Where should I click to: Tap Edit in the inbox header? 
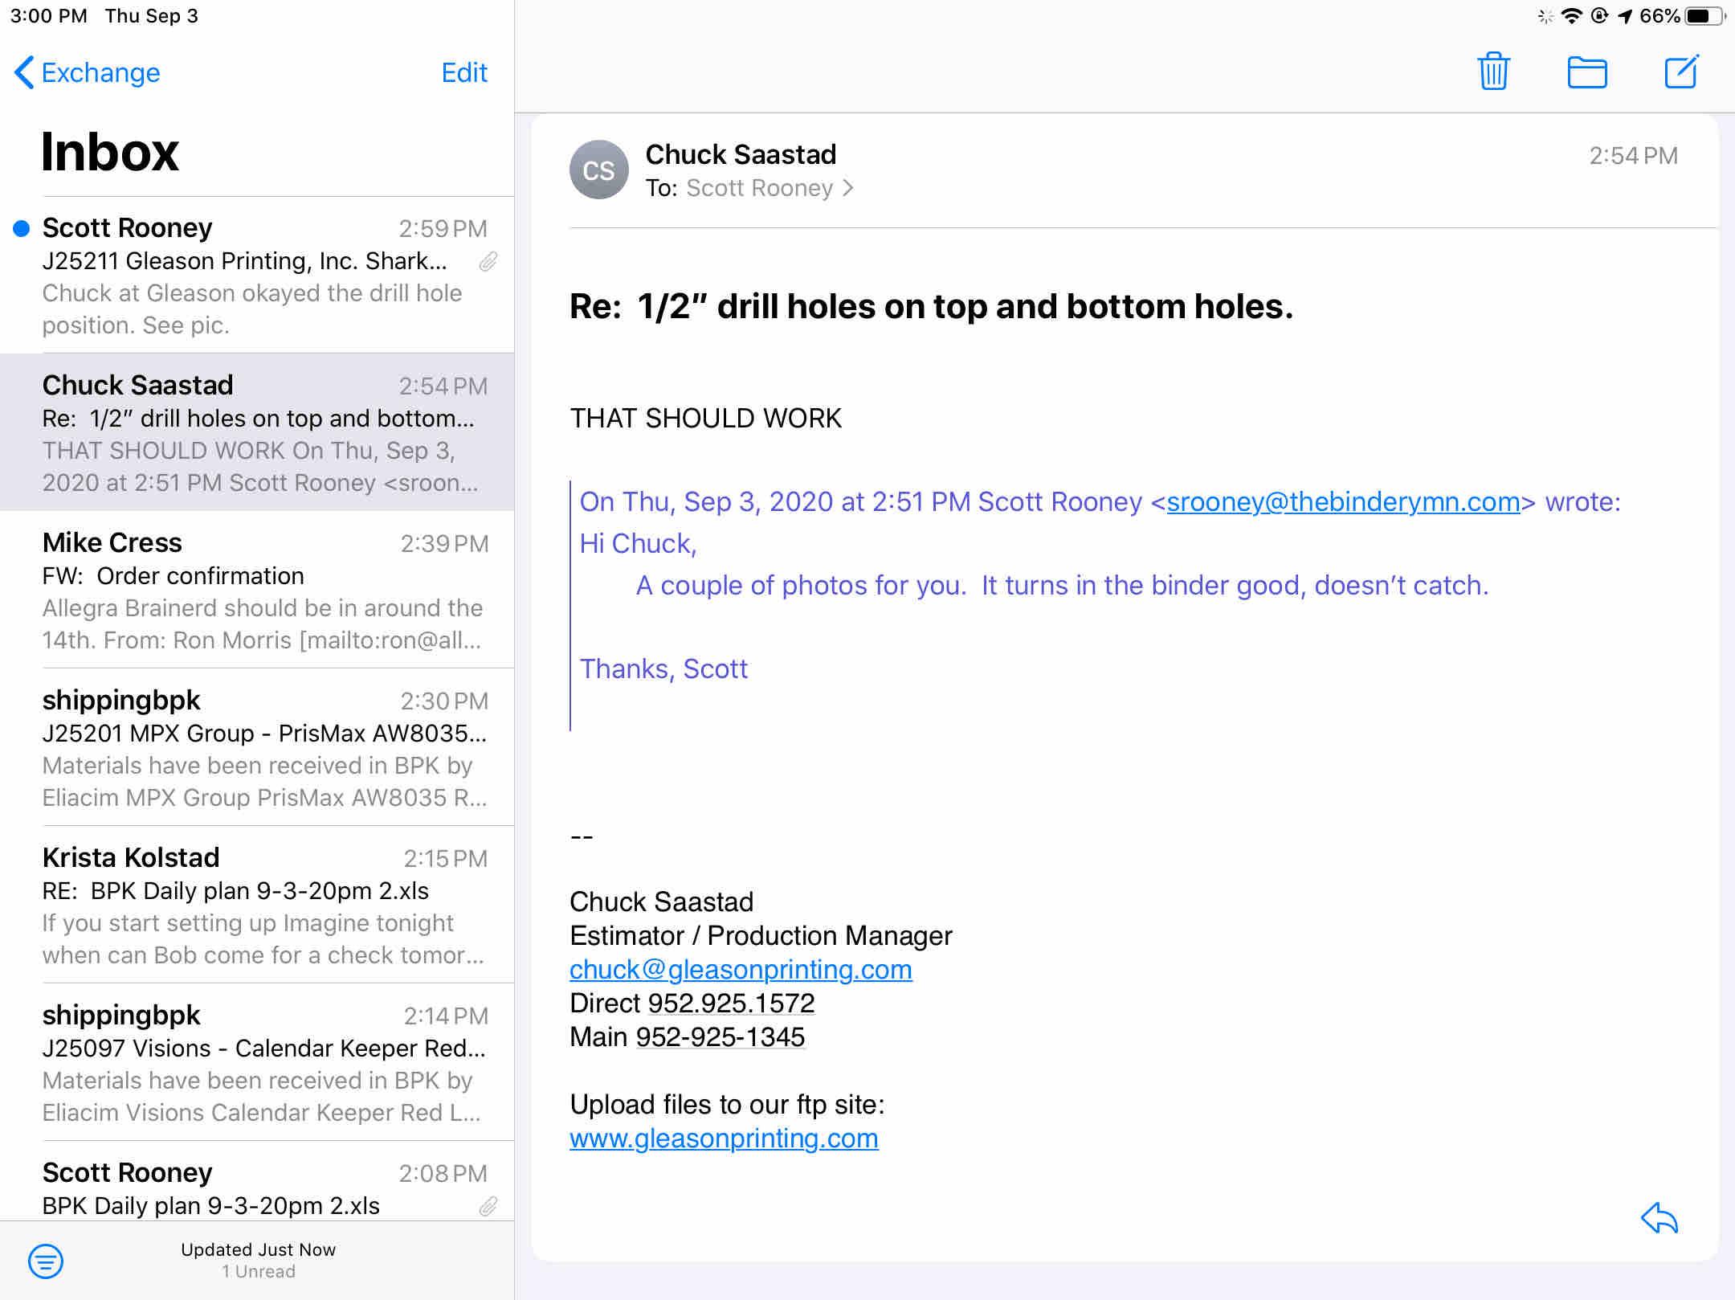click(x=463, y=73)
